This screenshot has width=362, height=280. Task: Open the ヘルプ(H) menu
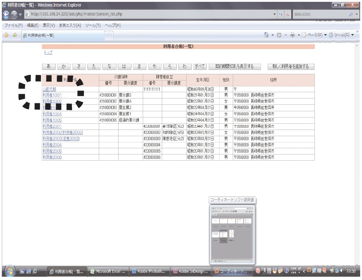click(113, 25)
